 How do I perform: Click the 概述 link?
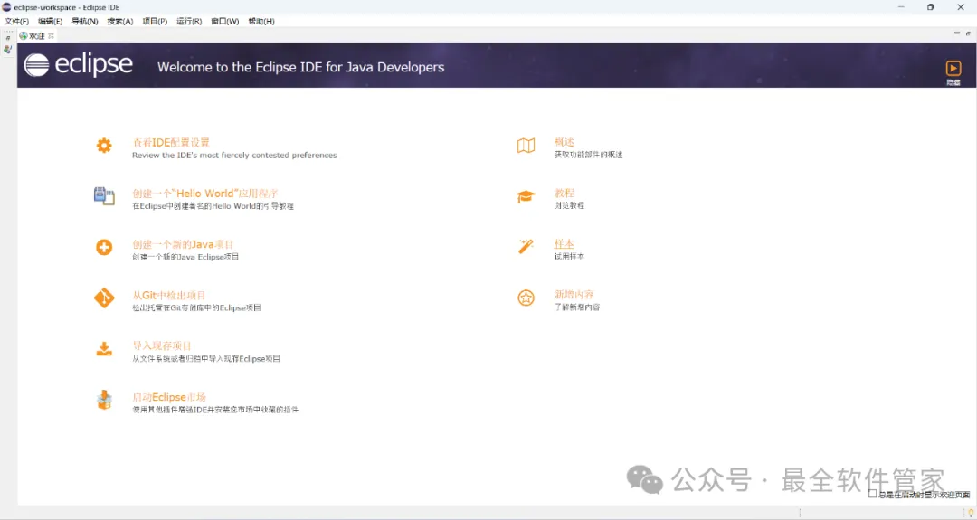pyautogui.click(x=564, y=143)
